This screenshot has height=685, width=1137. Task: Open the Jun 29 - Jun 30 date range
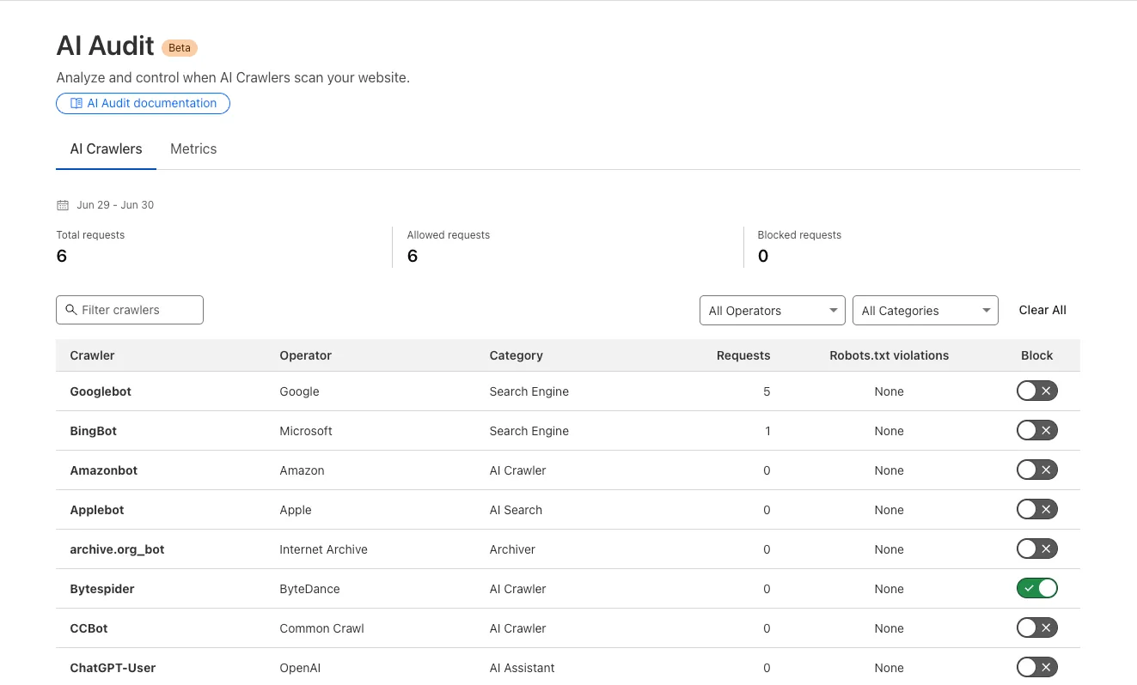(x=115, y=205)
